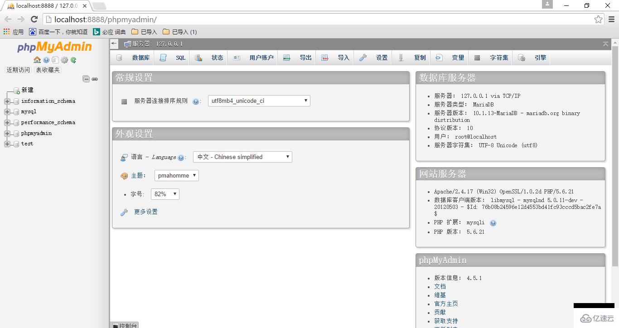
Task: Open the 贡献 link
Action: (440, 312)
